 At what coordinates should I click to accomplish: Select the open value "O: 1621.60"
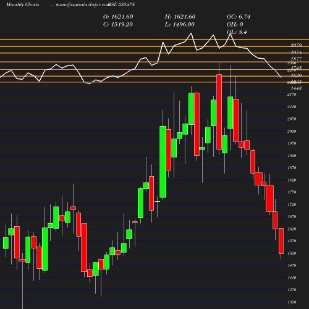coord(118,17)
